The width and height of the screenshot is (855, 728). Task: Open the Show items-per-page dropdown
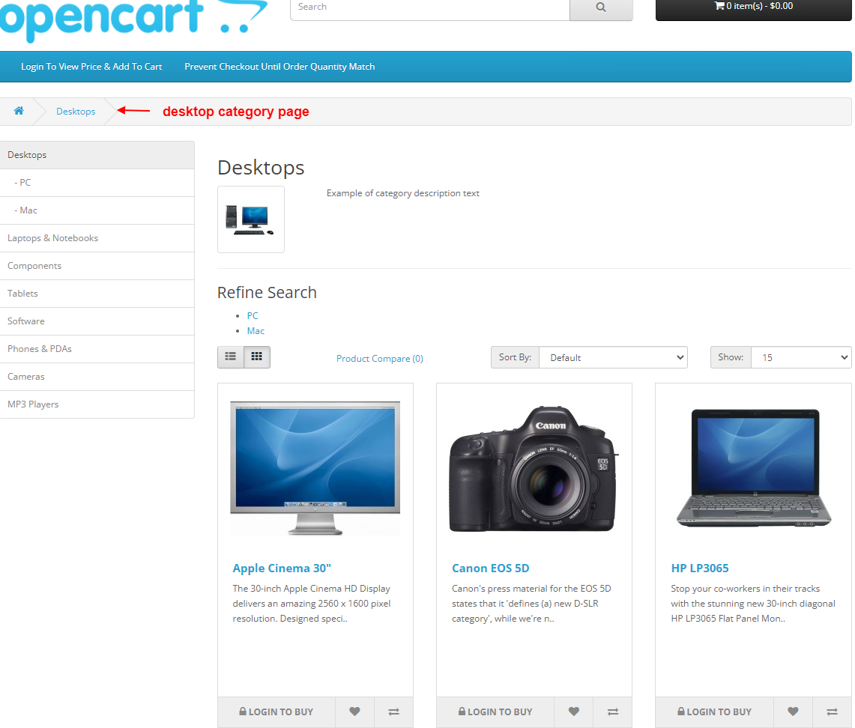pyautogui.click(x=800, y=357)
